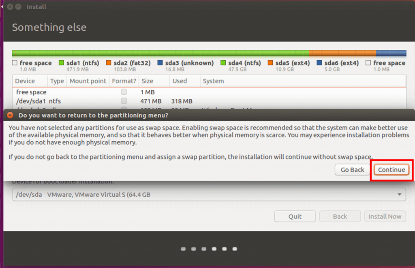415x268 pixels.
Task: Click the orange sda5 (ext4) legend swatch
Action: point(270,63)
